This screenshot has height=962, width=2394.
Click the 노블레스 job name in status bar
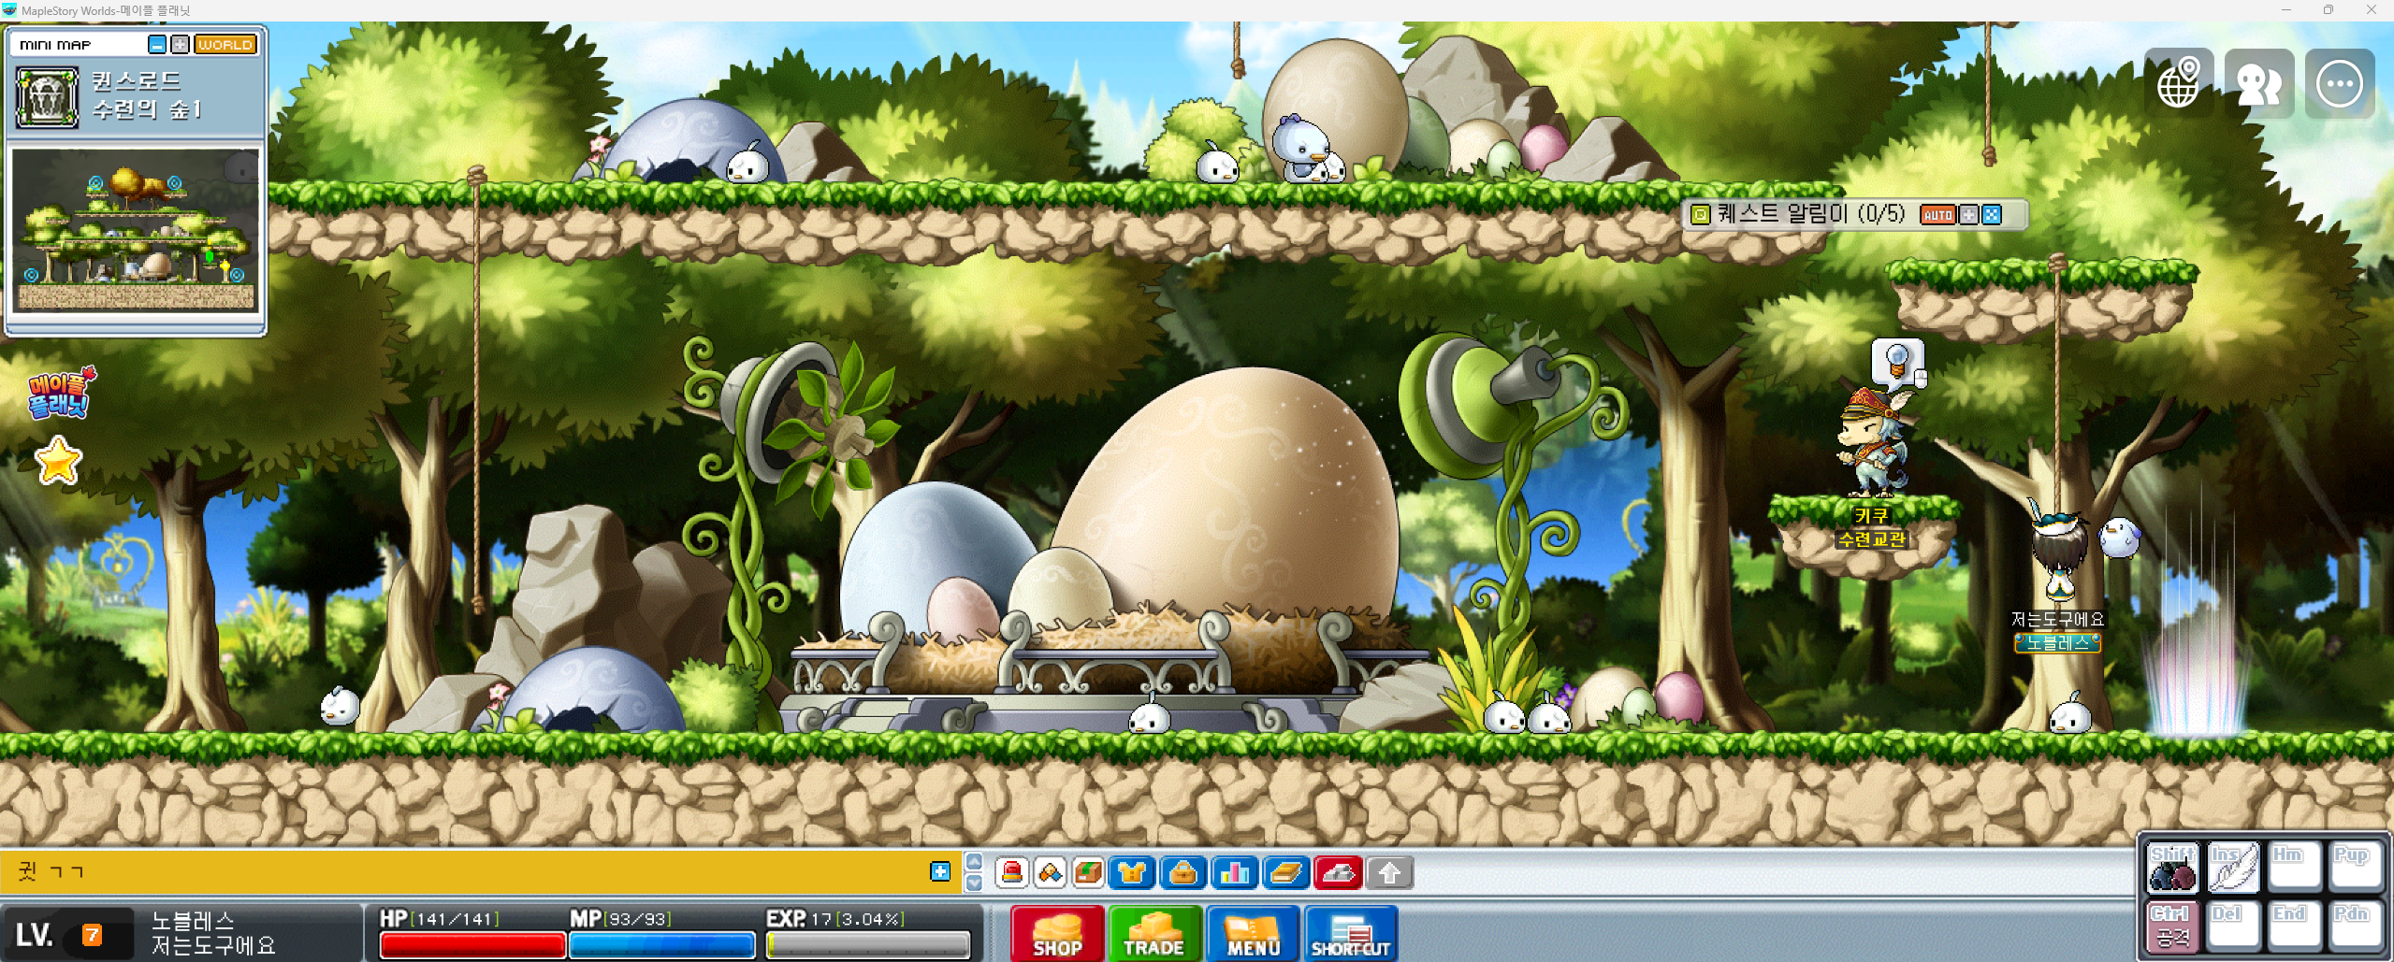[193, 921]
